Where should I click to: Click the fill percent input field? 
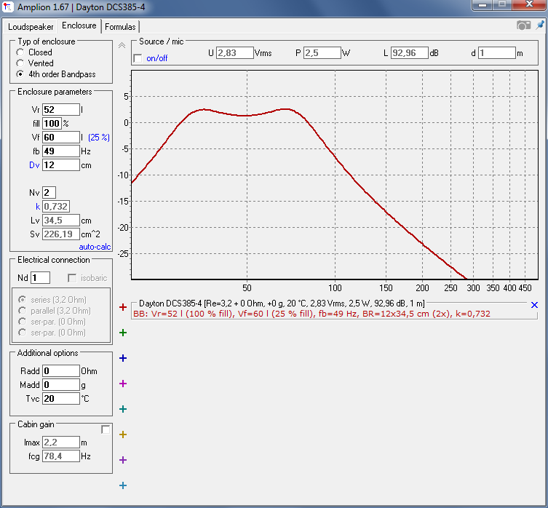pos(52,124)
